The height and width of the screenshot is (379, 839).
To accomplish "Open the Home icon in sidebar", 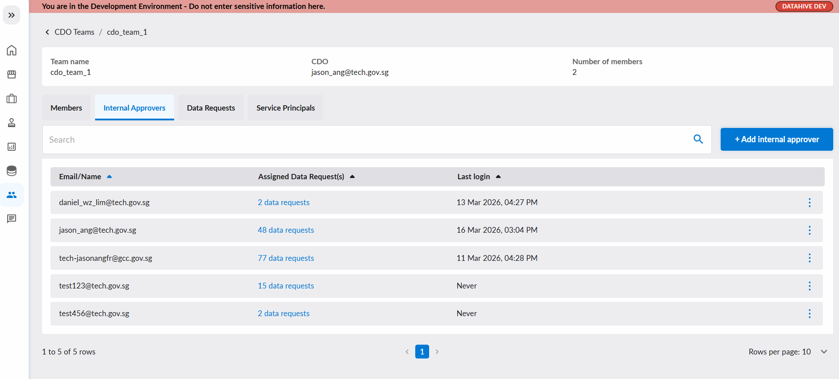I will (x=12, y=50).
